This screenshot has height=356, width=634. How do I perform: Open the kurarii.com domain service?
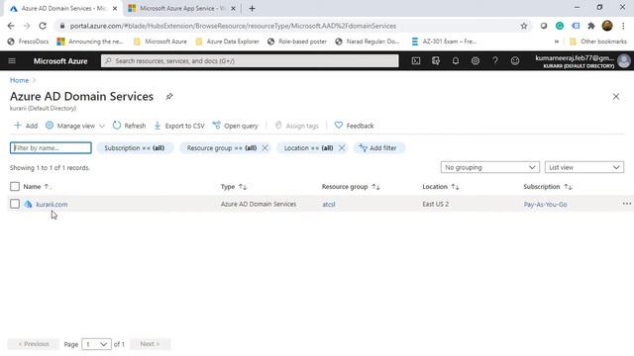52,205
